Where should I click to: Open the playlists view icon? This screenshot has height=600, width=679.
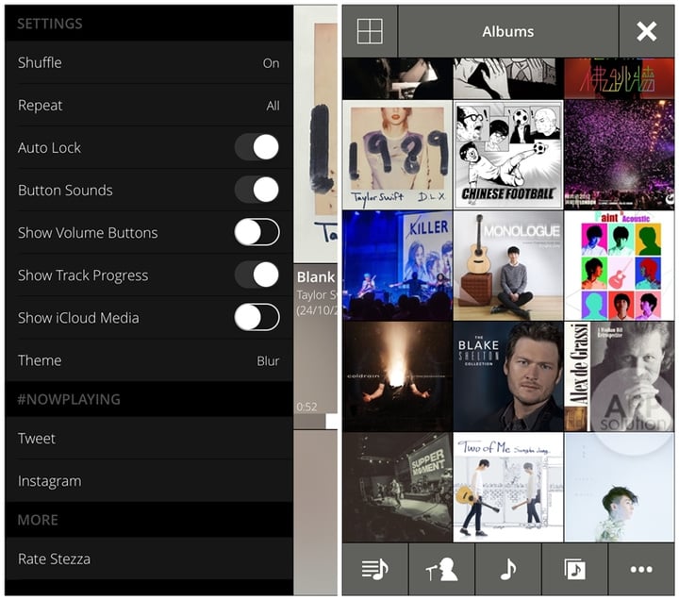pyautogui.click(x=374, y=569)
